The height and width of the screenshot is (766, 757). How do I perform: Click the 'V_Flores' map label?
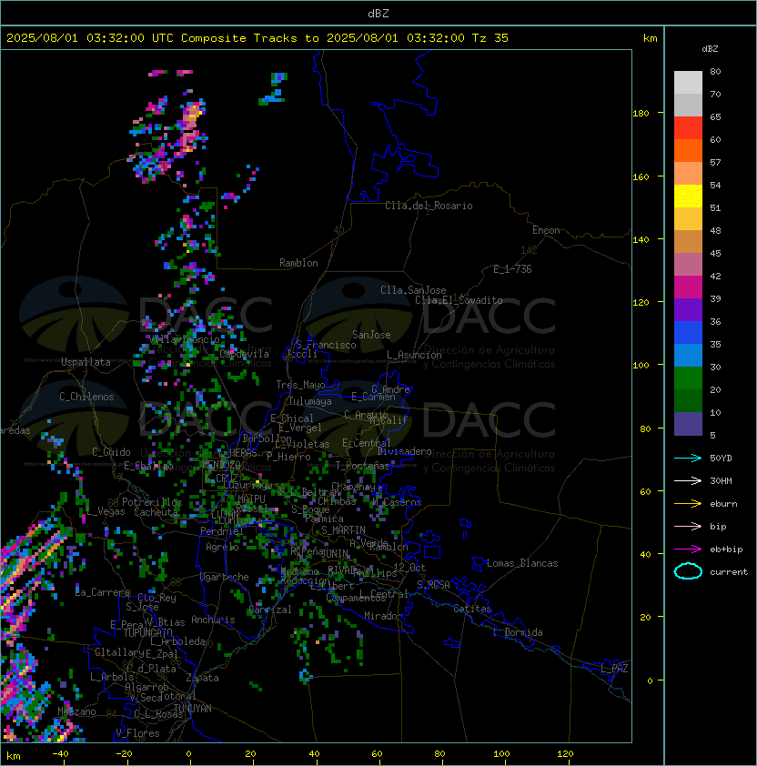137,734
